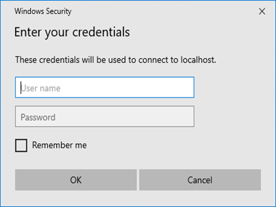Viewport: 276px width, 207px height.
Task: Click the Password placeholder text
Action: tap(38, 117)
